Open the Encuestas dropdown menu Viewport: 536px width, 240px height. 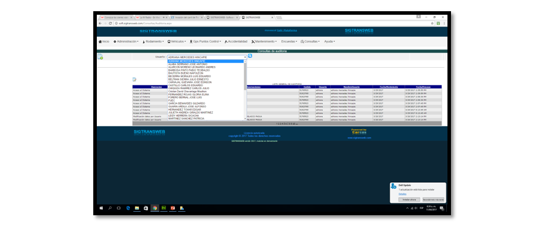point(289,42)
